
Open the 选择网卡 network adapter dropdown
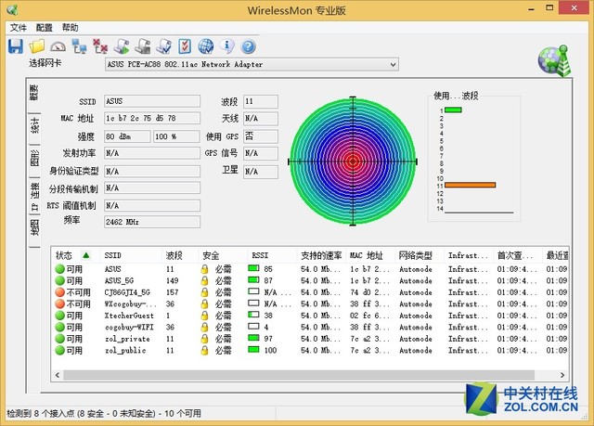252,64
